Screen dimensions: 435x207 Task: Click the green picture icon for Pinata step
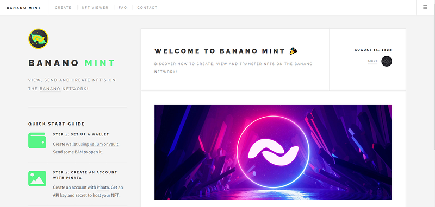37,178
